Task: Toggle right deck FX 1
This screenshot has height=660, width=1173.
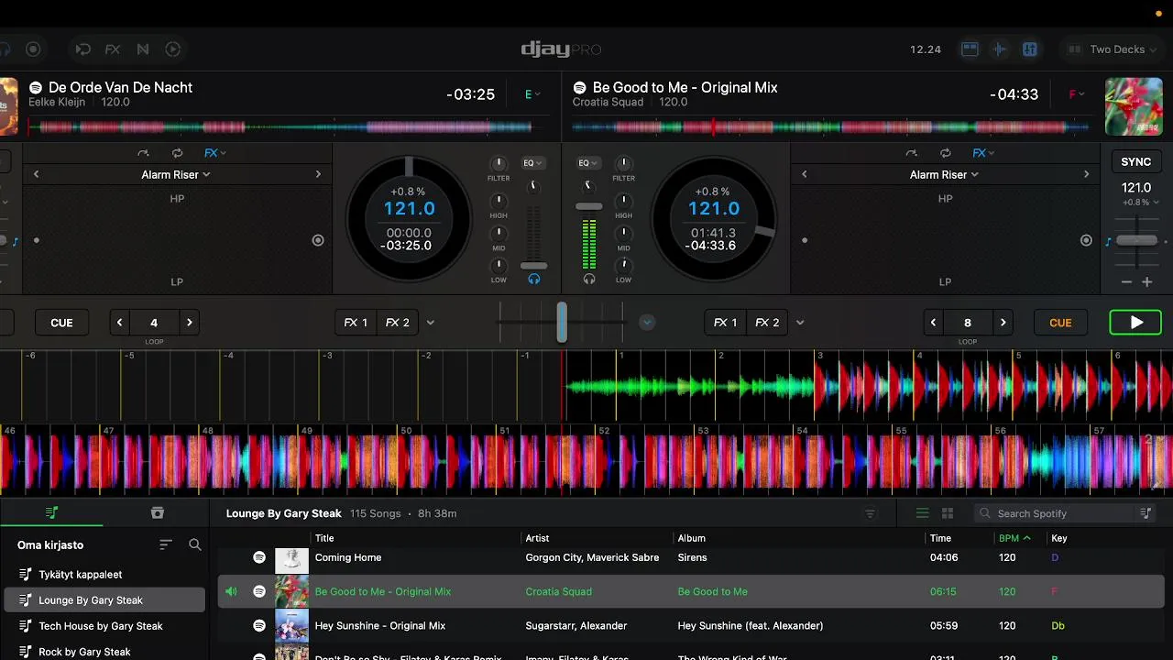Action: pyautogui.click(x=726, y=323)
